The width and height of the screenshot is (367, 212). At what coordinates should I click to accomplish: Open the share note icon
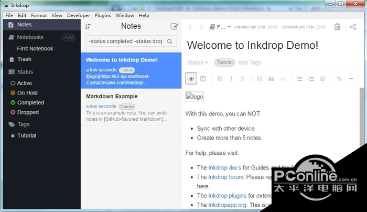coord(353,27)
